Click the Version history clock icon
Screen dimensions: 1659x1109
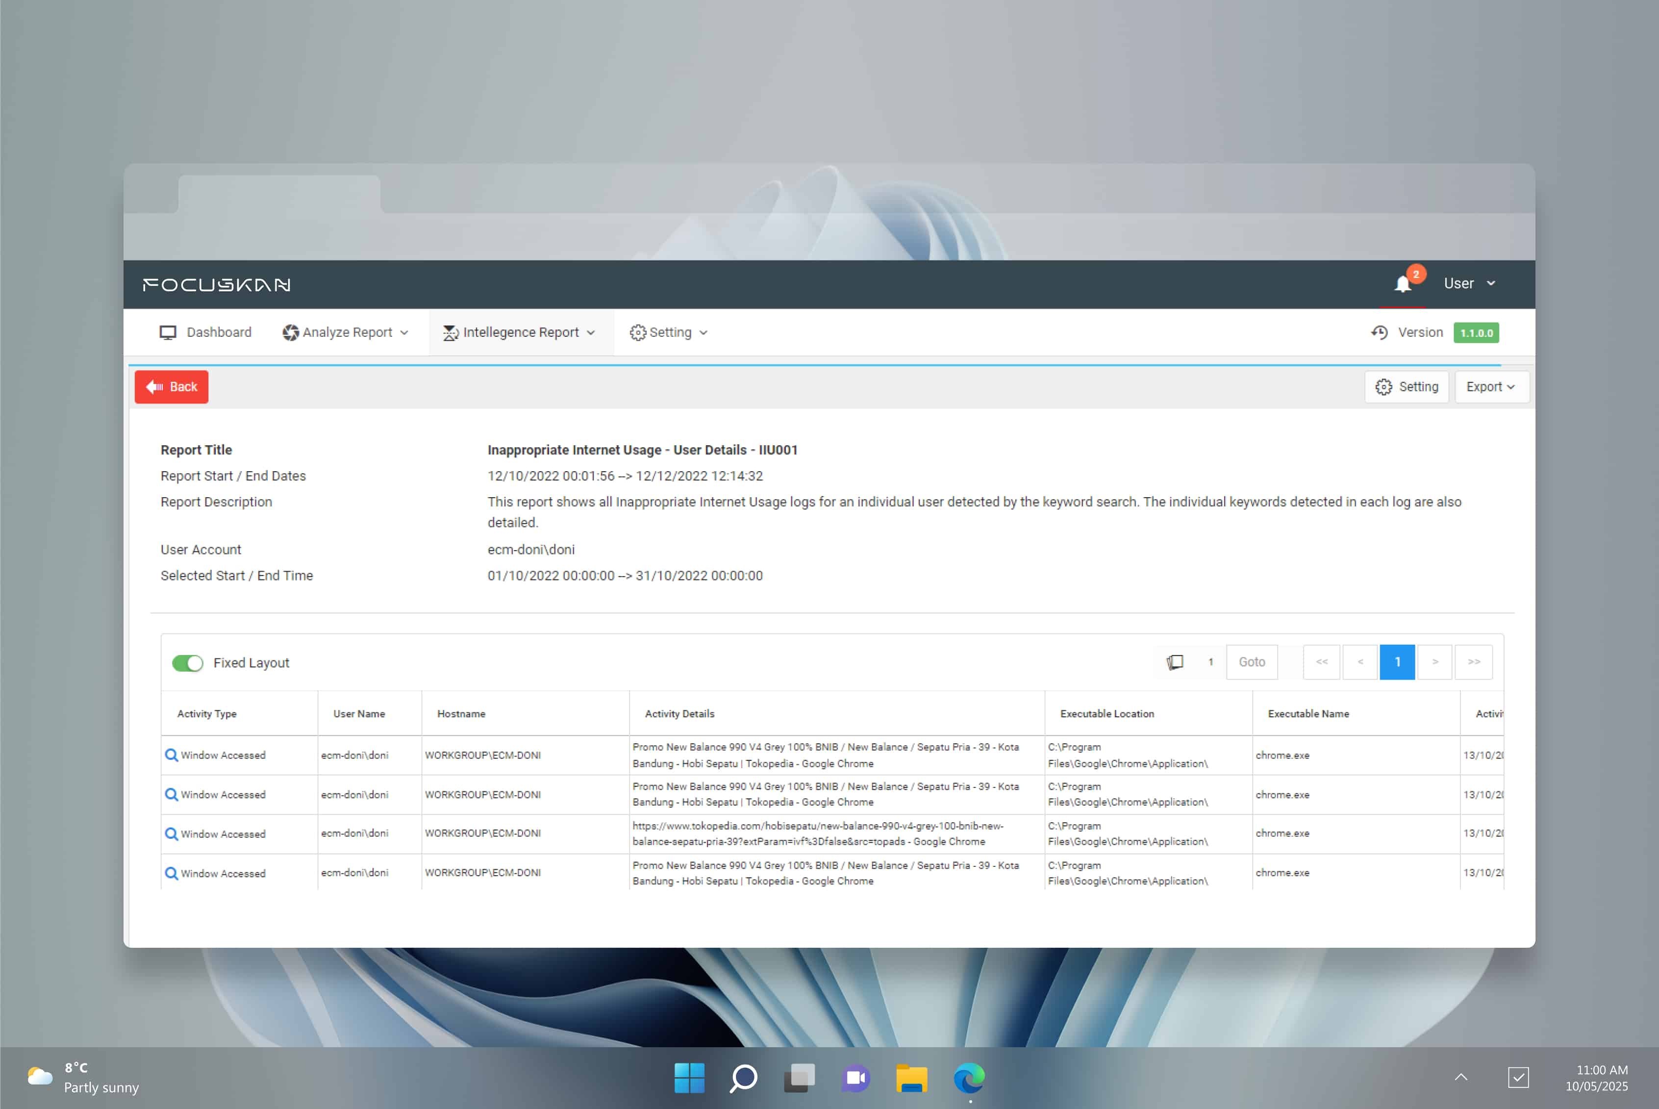(1380, 332)
